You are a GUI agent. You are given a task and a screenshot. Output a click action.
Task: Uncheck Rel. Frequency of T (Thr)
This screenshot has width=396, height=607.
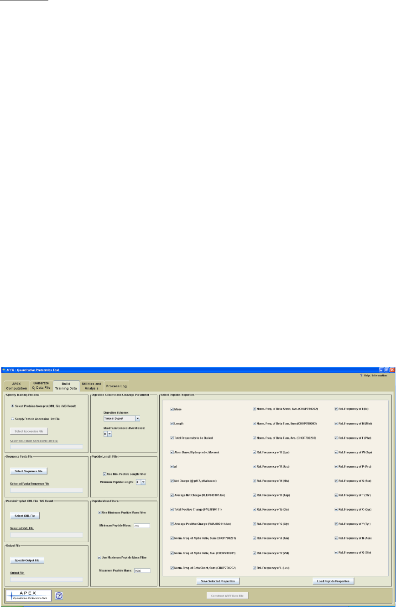(336, 495)
